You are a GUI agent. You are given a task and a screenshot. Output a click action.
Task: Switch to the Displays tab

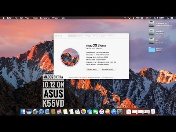(80, 36)
